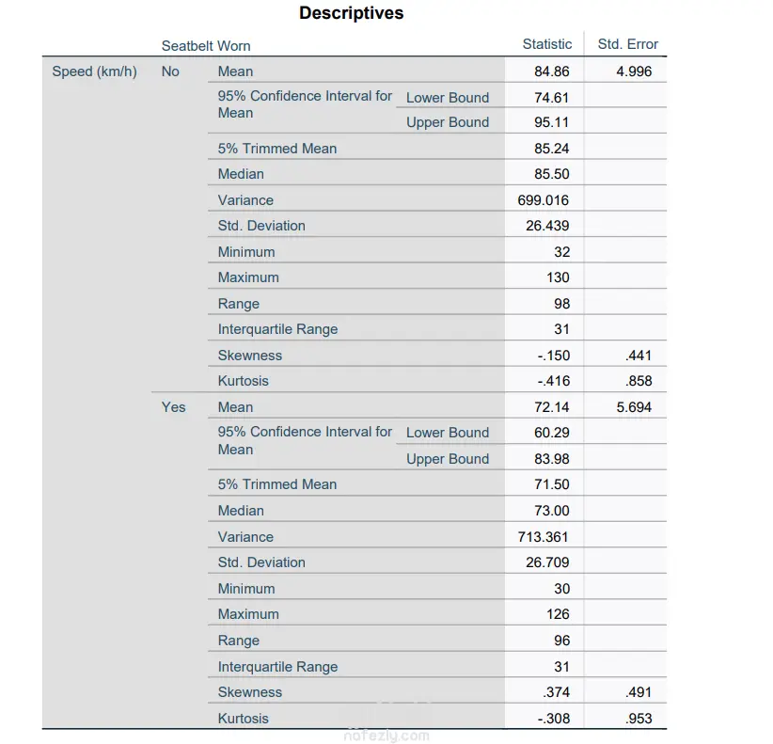The height and width of the screenshot is (744, 773).
Task: Click the Yes seatbelt group label
Action: pyautogui.click(x=173, y=407)
